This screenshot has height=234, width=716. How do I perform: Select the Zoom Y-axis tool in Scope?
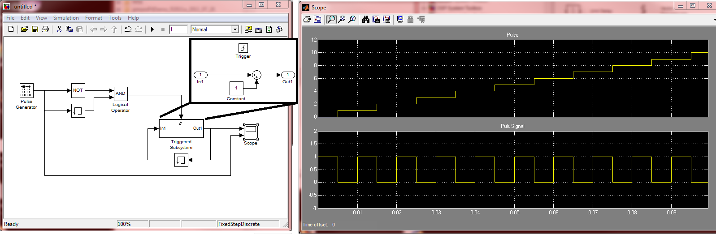[x=352, y=19]
